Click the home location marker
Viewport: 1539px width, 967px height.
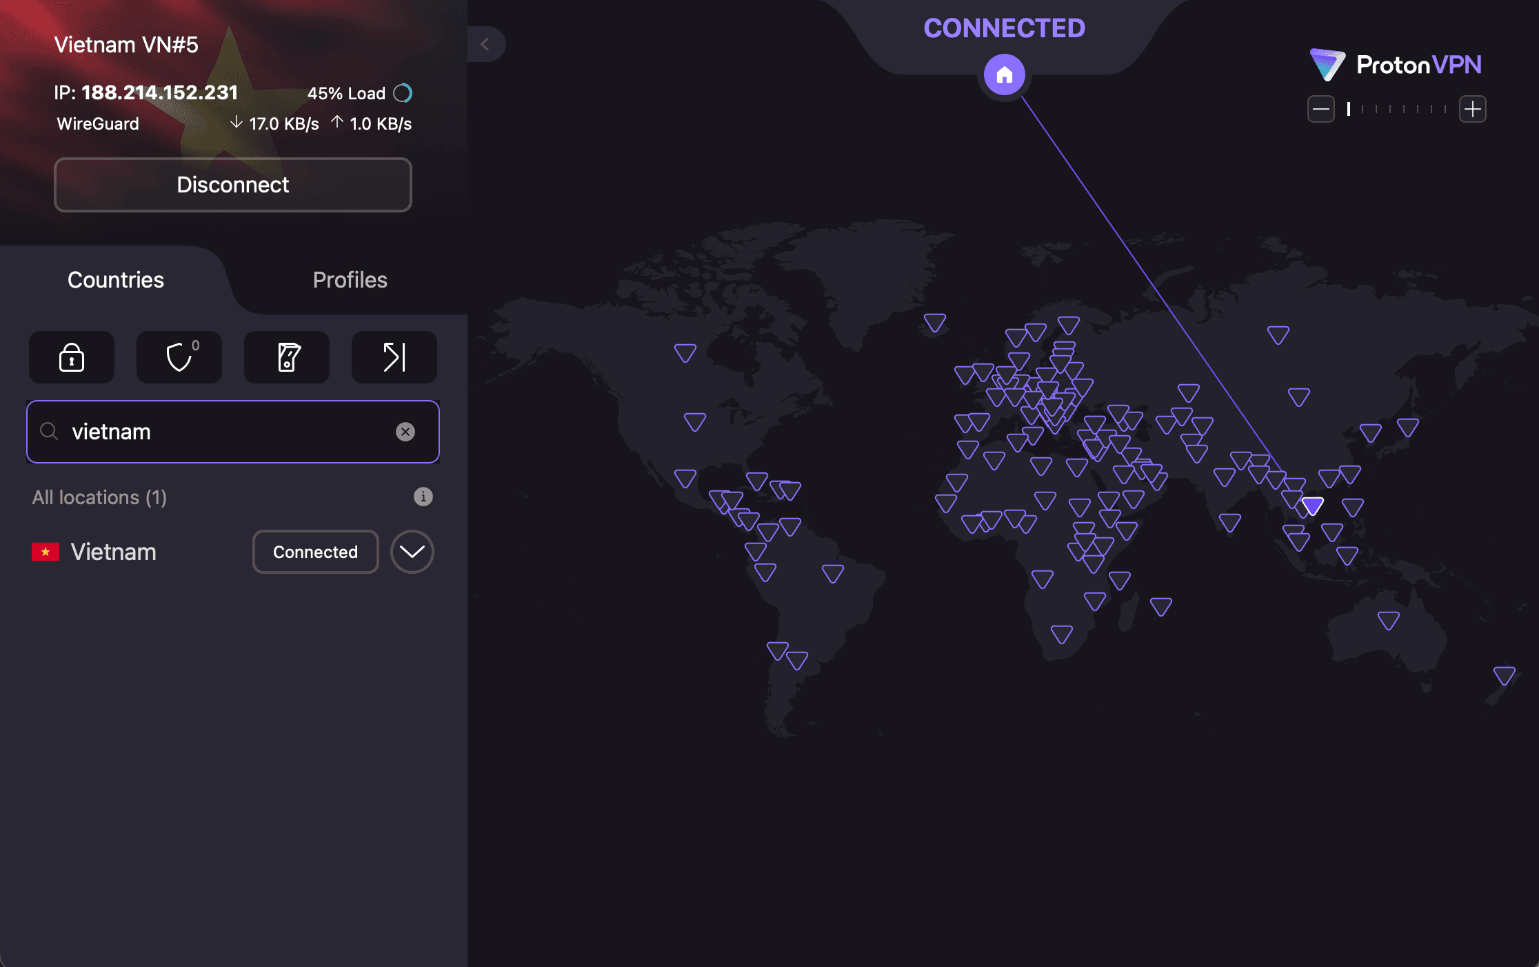[1004, 74]
